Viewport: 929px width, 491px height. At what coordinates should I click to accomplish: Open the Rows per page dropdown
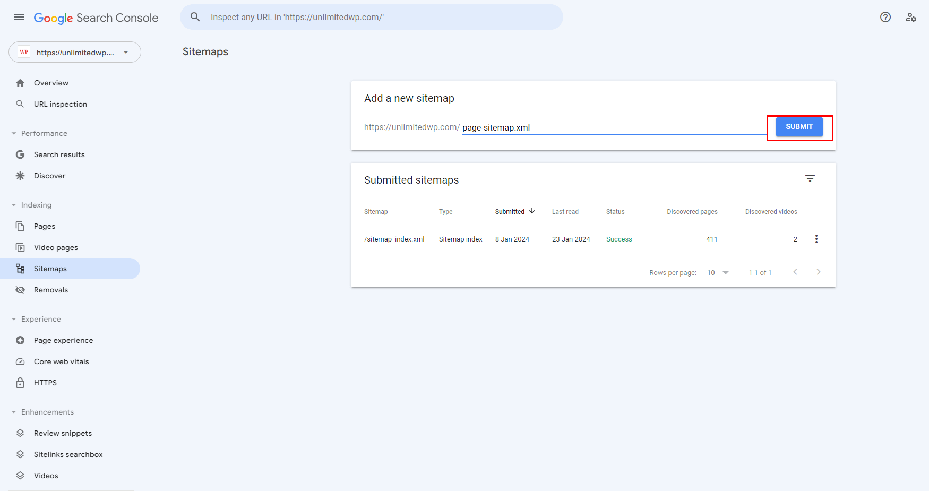click(718, 272)
